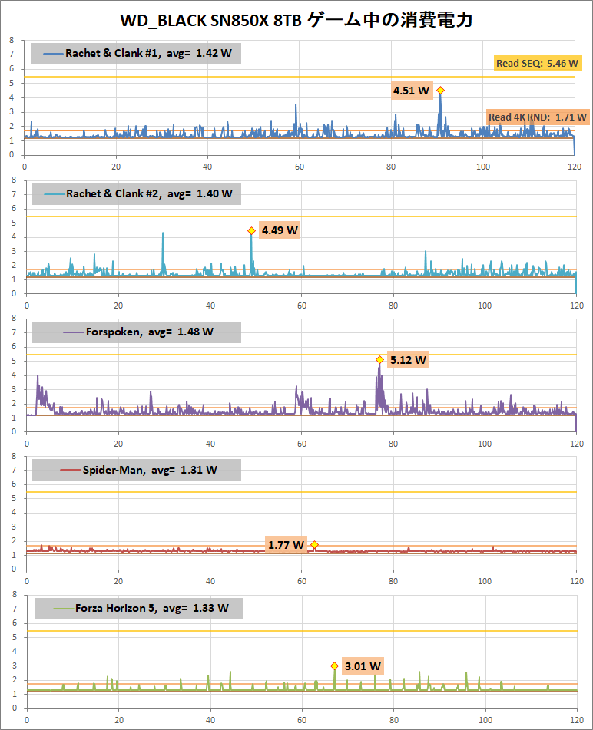Click the 1.77 W peak label
This screenshot has height=730, width=593.
(286, 545)
